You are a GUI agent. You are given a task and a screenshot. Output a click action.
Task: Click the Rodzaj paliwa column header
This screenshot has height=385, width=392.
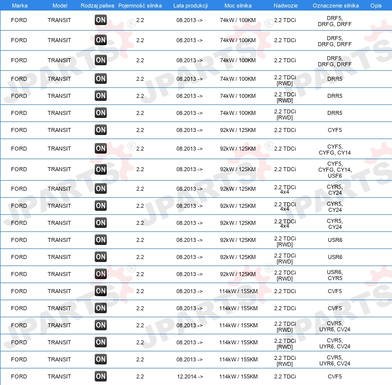(x=98, y=6)
